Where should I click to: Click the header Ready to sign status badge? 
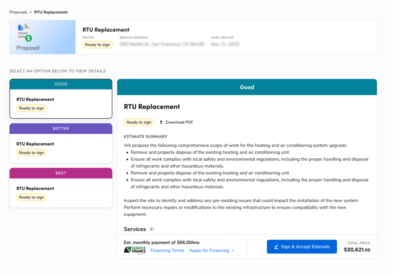click(97, 45)
